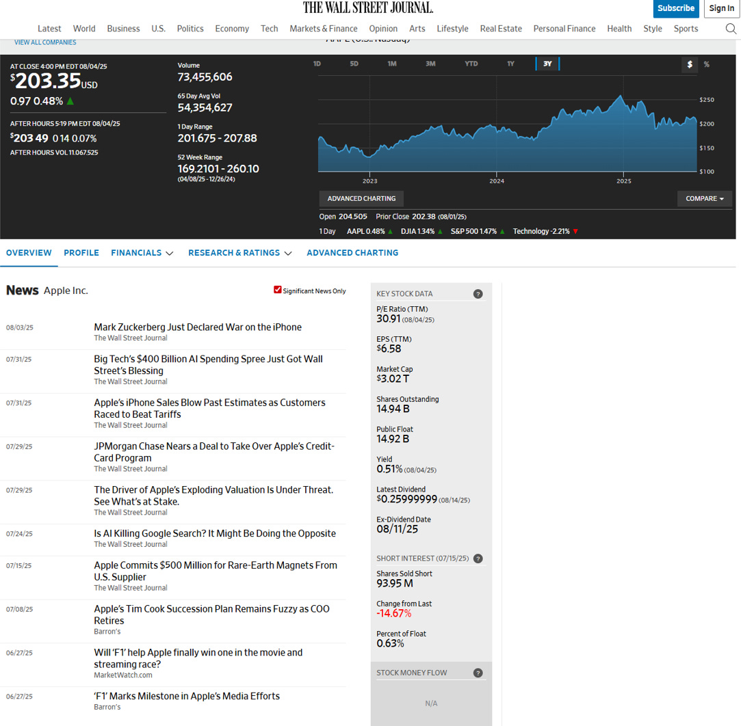Click the Market Cap $3.02 T value
This screenshot has width=741, height=726.
(393, 379)
